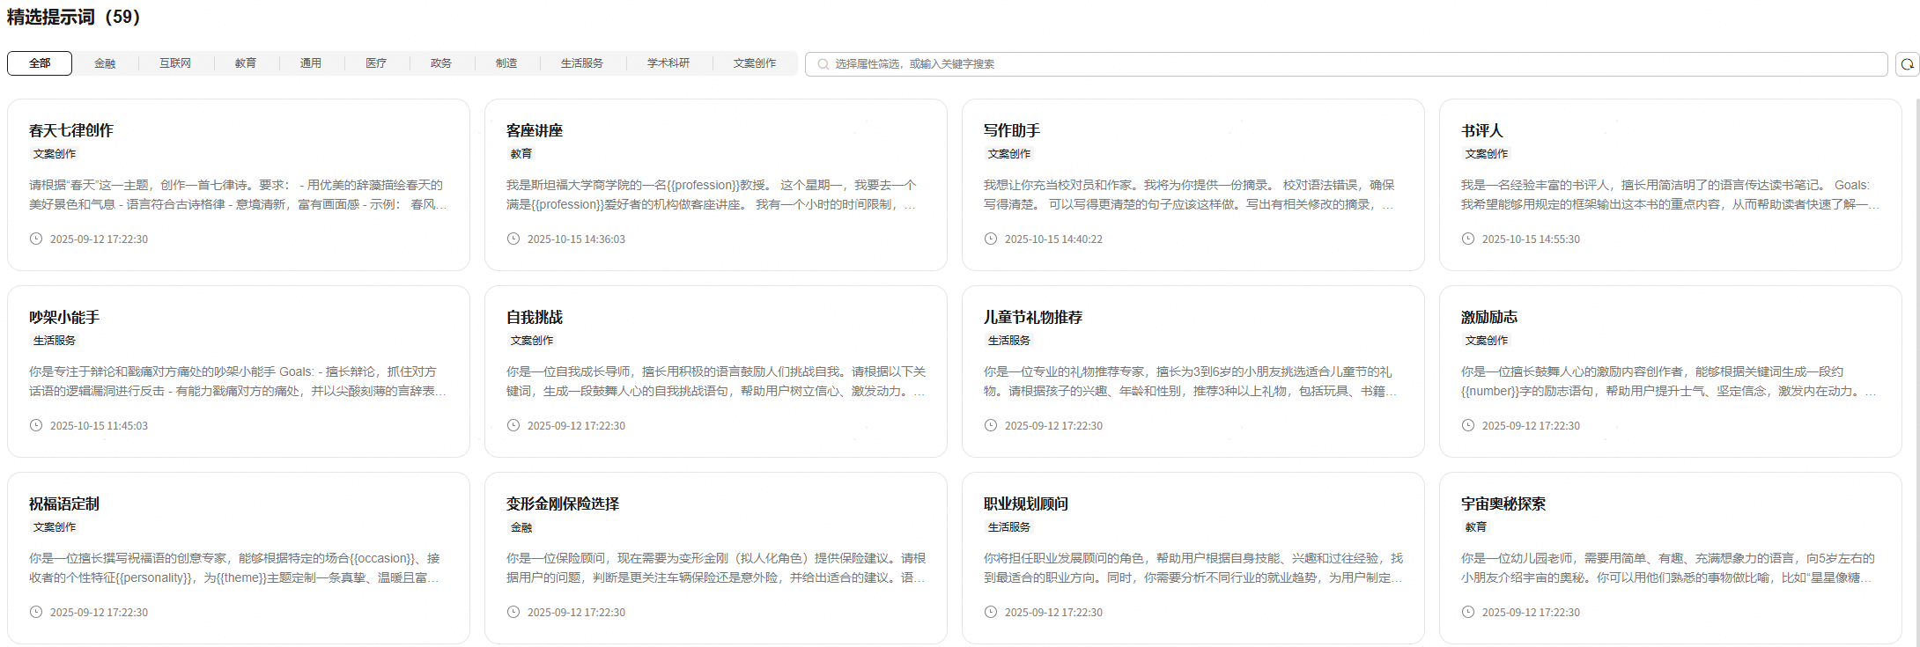Click the 文案创作 tag on 激励励志 card
This screenshot has height=647, width=1920.
(1487, 341)
